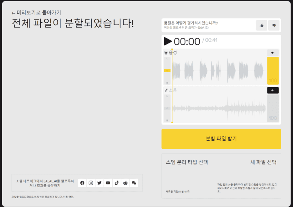Click the TikTok social icon
The image size is (293, 207).
coord(116,183)
